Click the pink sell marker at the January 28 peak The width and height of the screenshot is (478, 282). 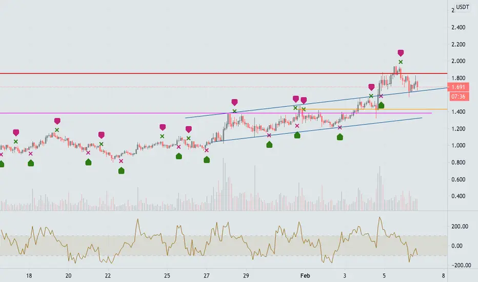pos(234,102)
